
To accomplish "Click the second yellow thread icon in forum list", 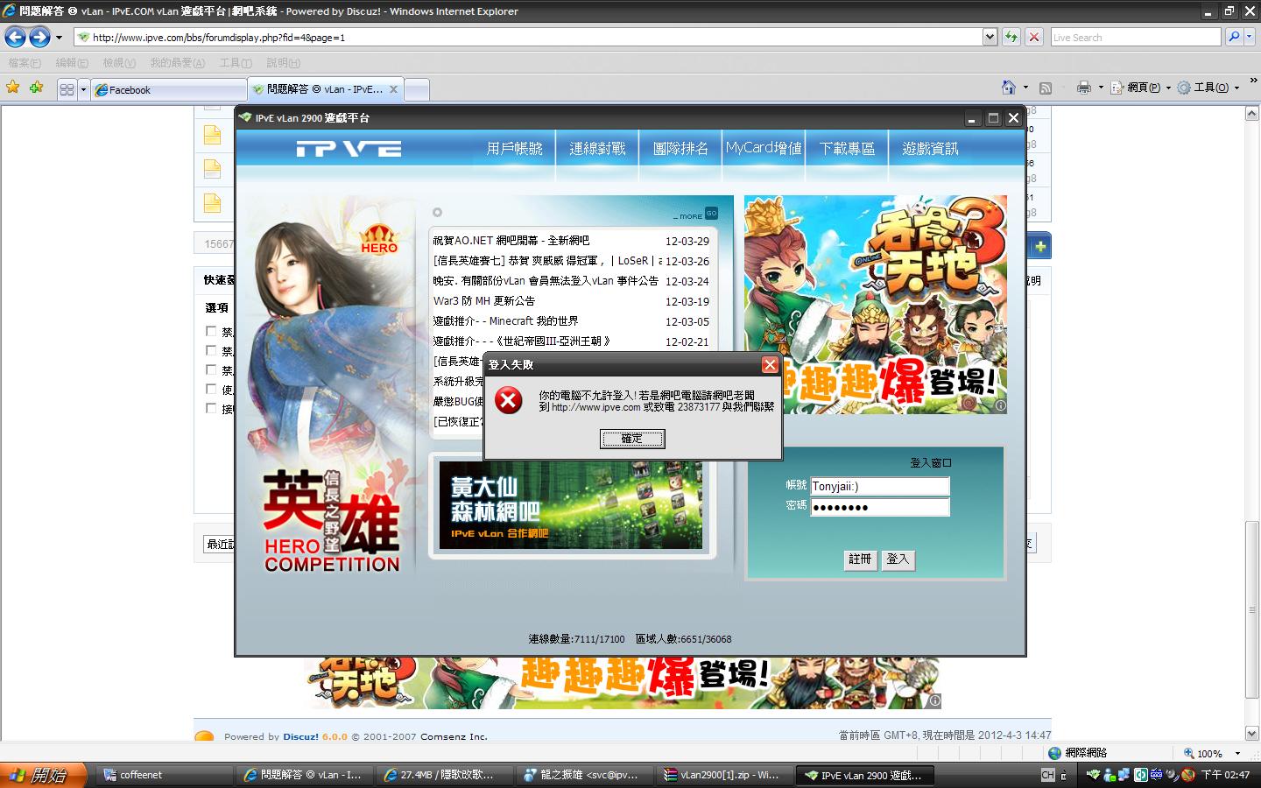I will click(212, 169).
